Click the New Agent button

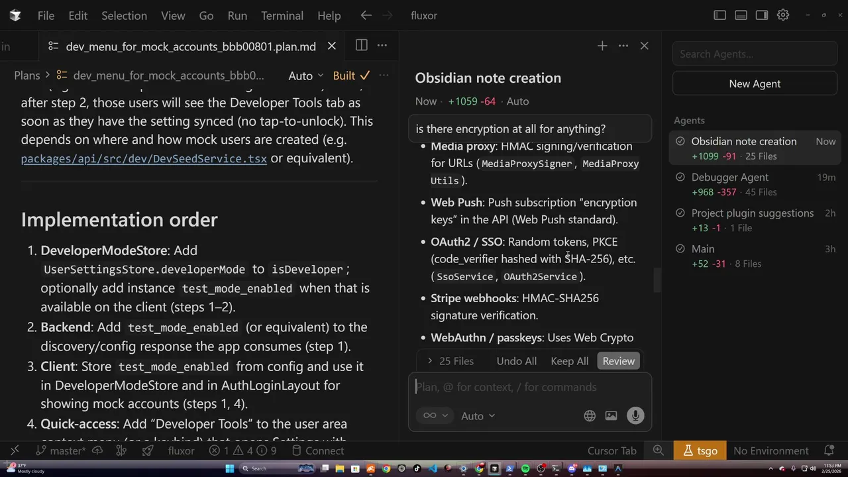click(755, 83)
